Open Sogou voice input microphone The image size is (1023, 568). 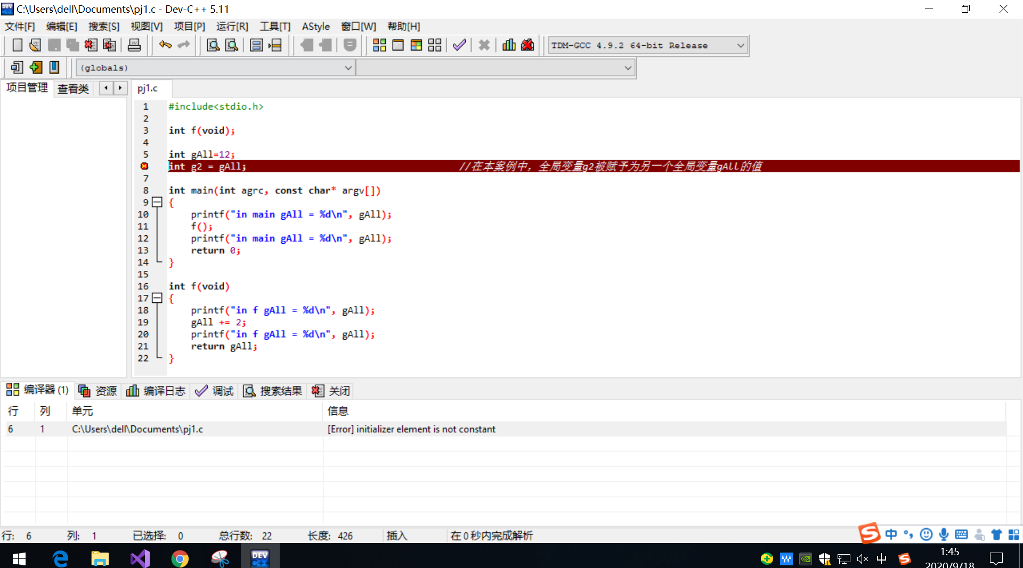[944, 534]
